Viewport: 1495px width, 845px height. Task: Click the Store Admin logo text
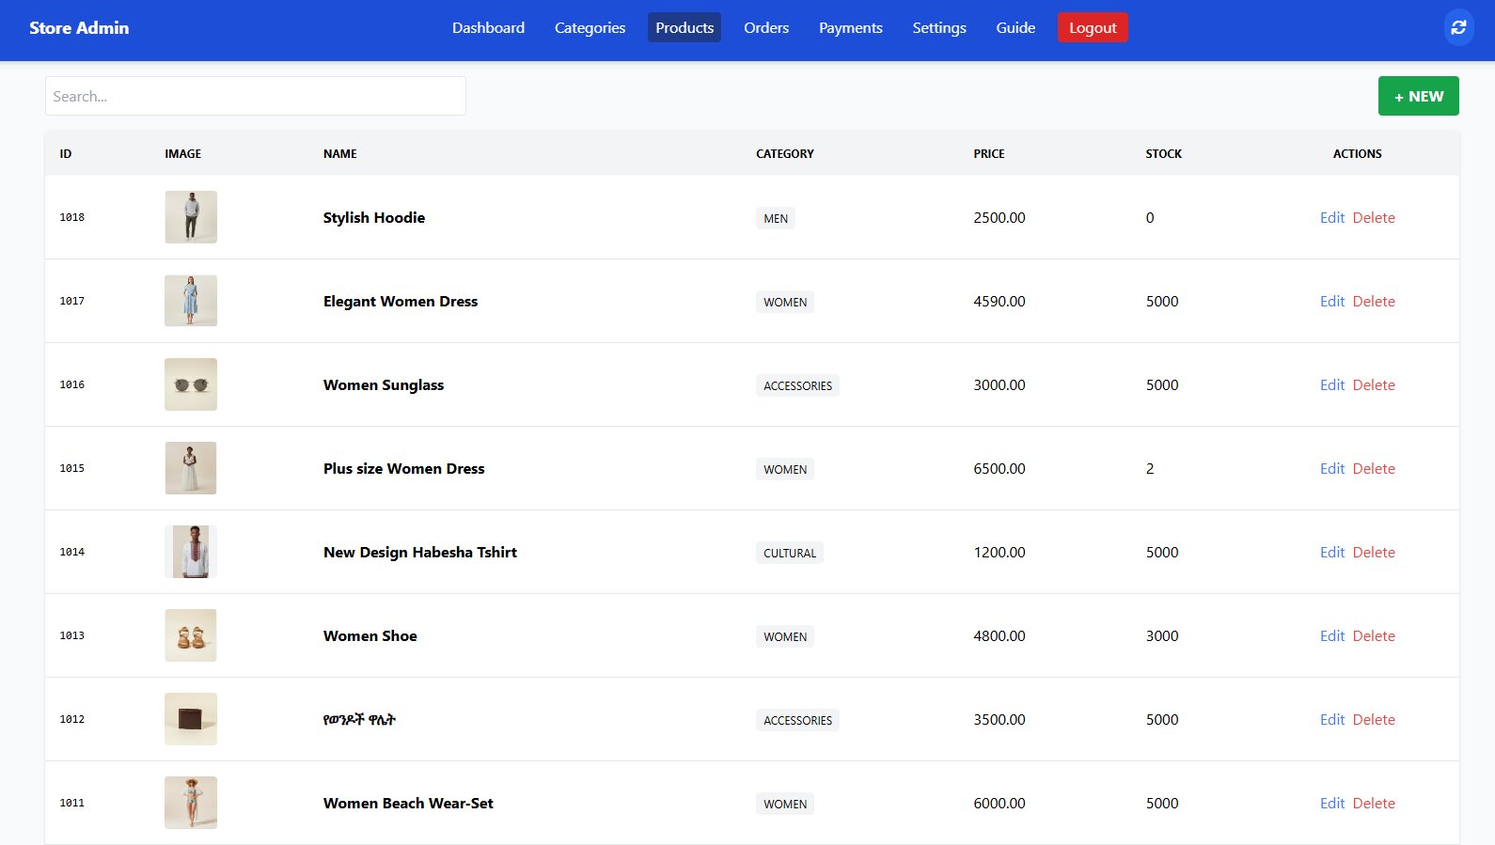pyautogui.click(x=79, y=28)
